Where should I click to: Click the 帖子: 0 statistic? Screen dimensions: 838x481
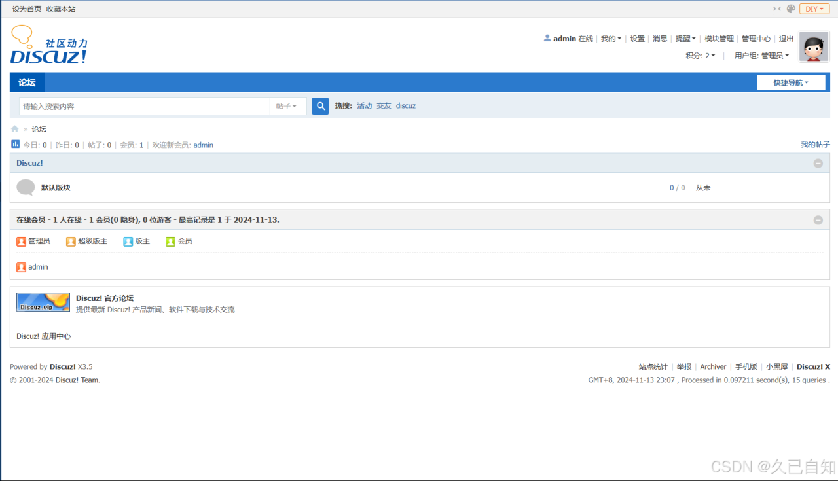click(100, 145)
